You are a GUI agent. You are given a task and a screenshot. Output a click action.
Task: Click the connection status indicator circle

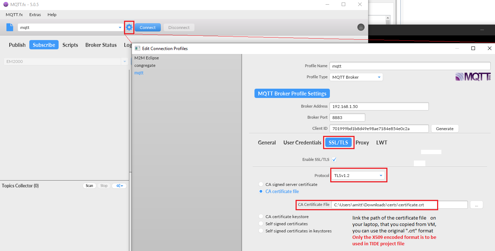click(x=361, y=27)
